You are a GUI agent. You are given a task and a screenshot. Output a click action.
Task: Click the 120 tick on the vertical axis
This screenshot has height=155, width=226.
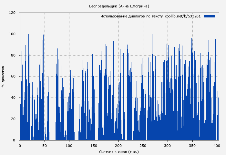point(12,13)
